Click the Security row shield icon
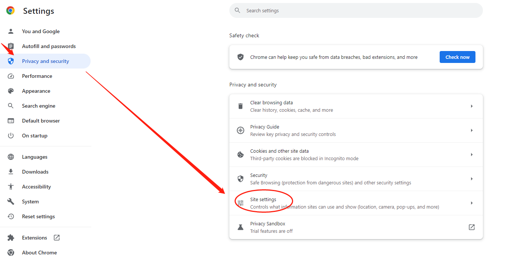Viewport: 512px width, 276px height. 241,179
